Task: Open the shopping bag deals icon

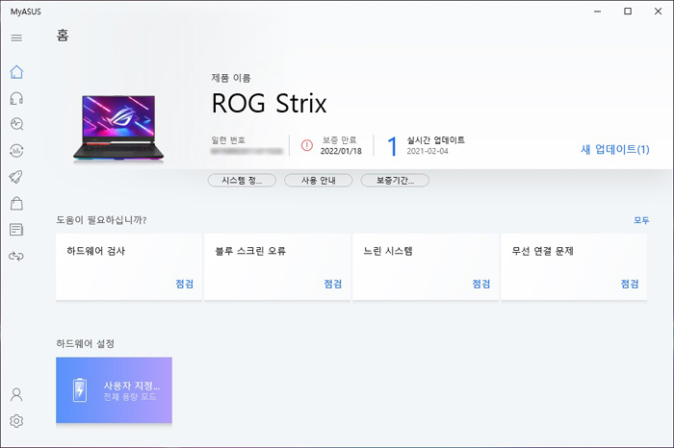Action: coord(16,203)
